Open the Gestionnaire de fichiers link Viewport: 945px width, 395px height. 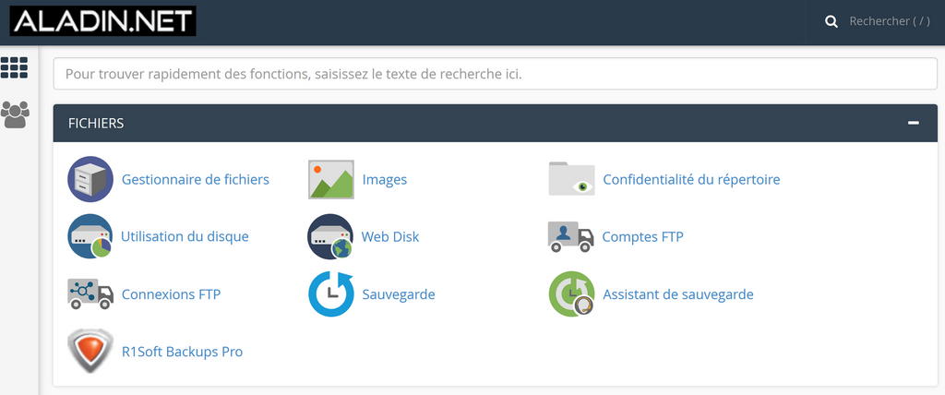(x=195, y=179)
